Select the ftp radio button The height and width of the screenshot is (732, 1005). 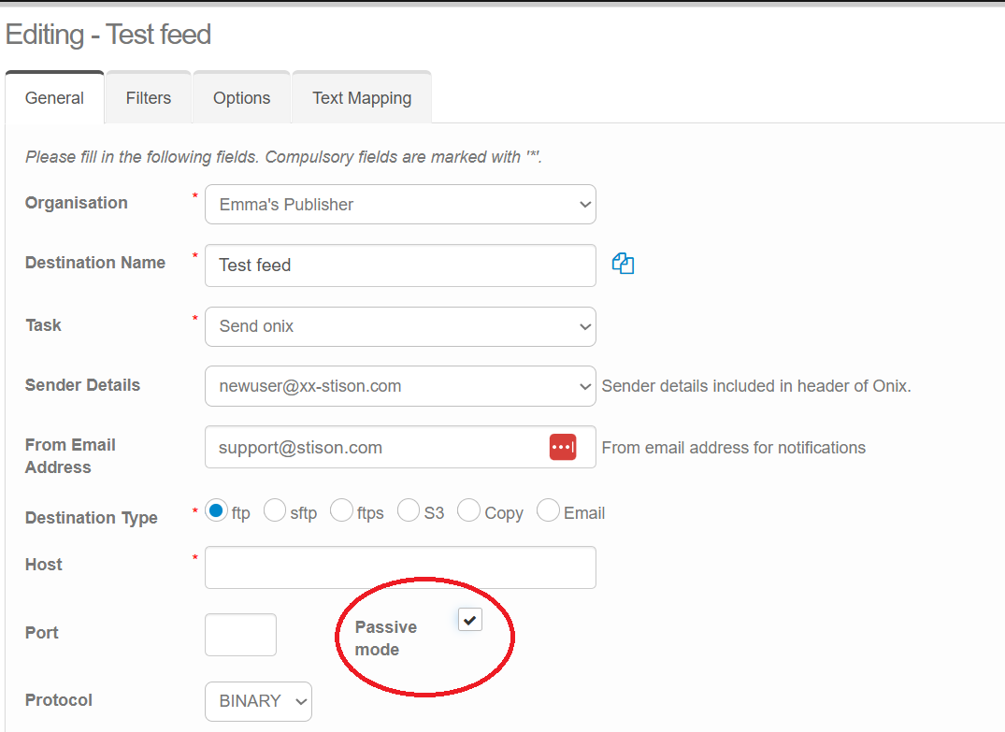click(217, 510)
